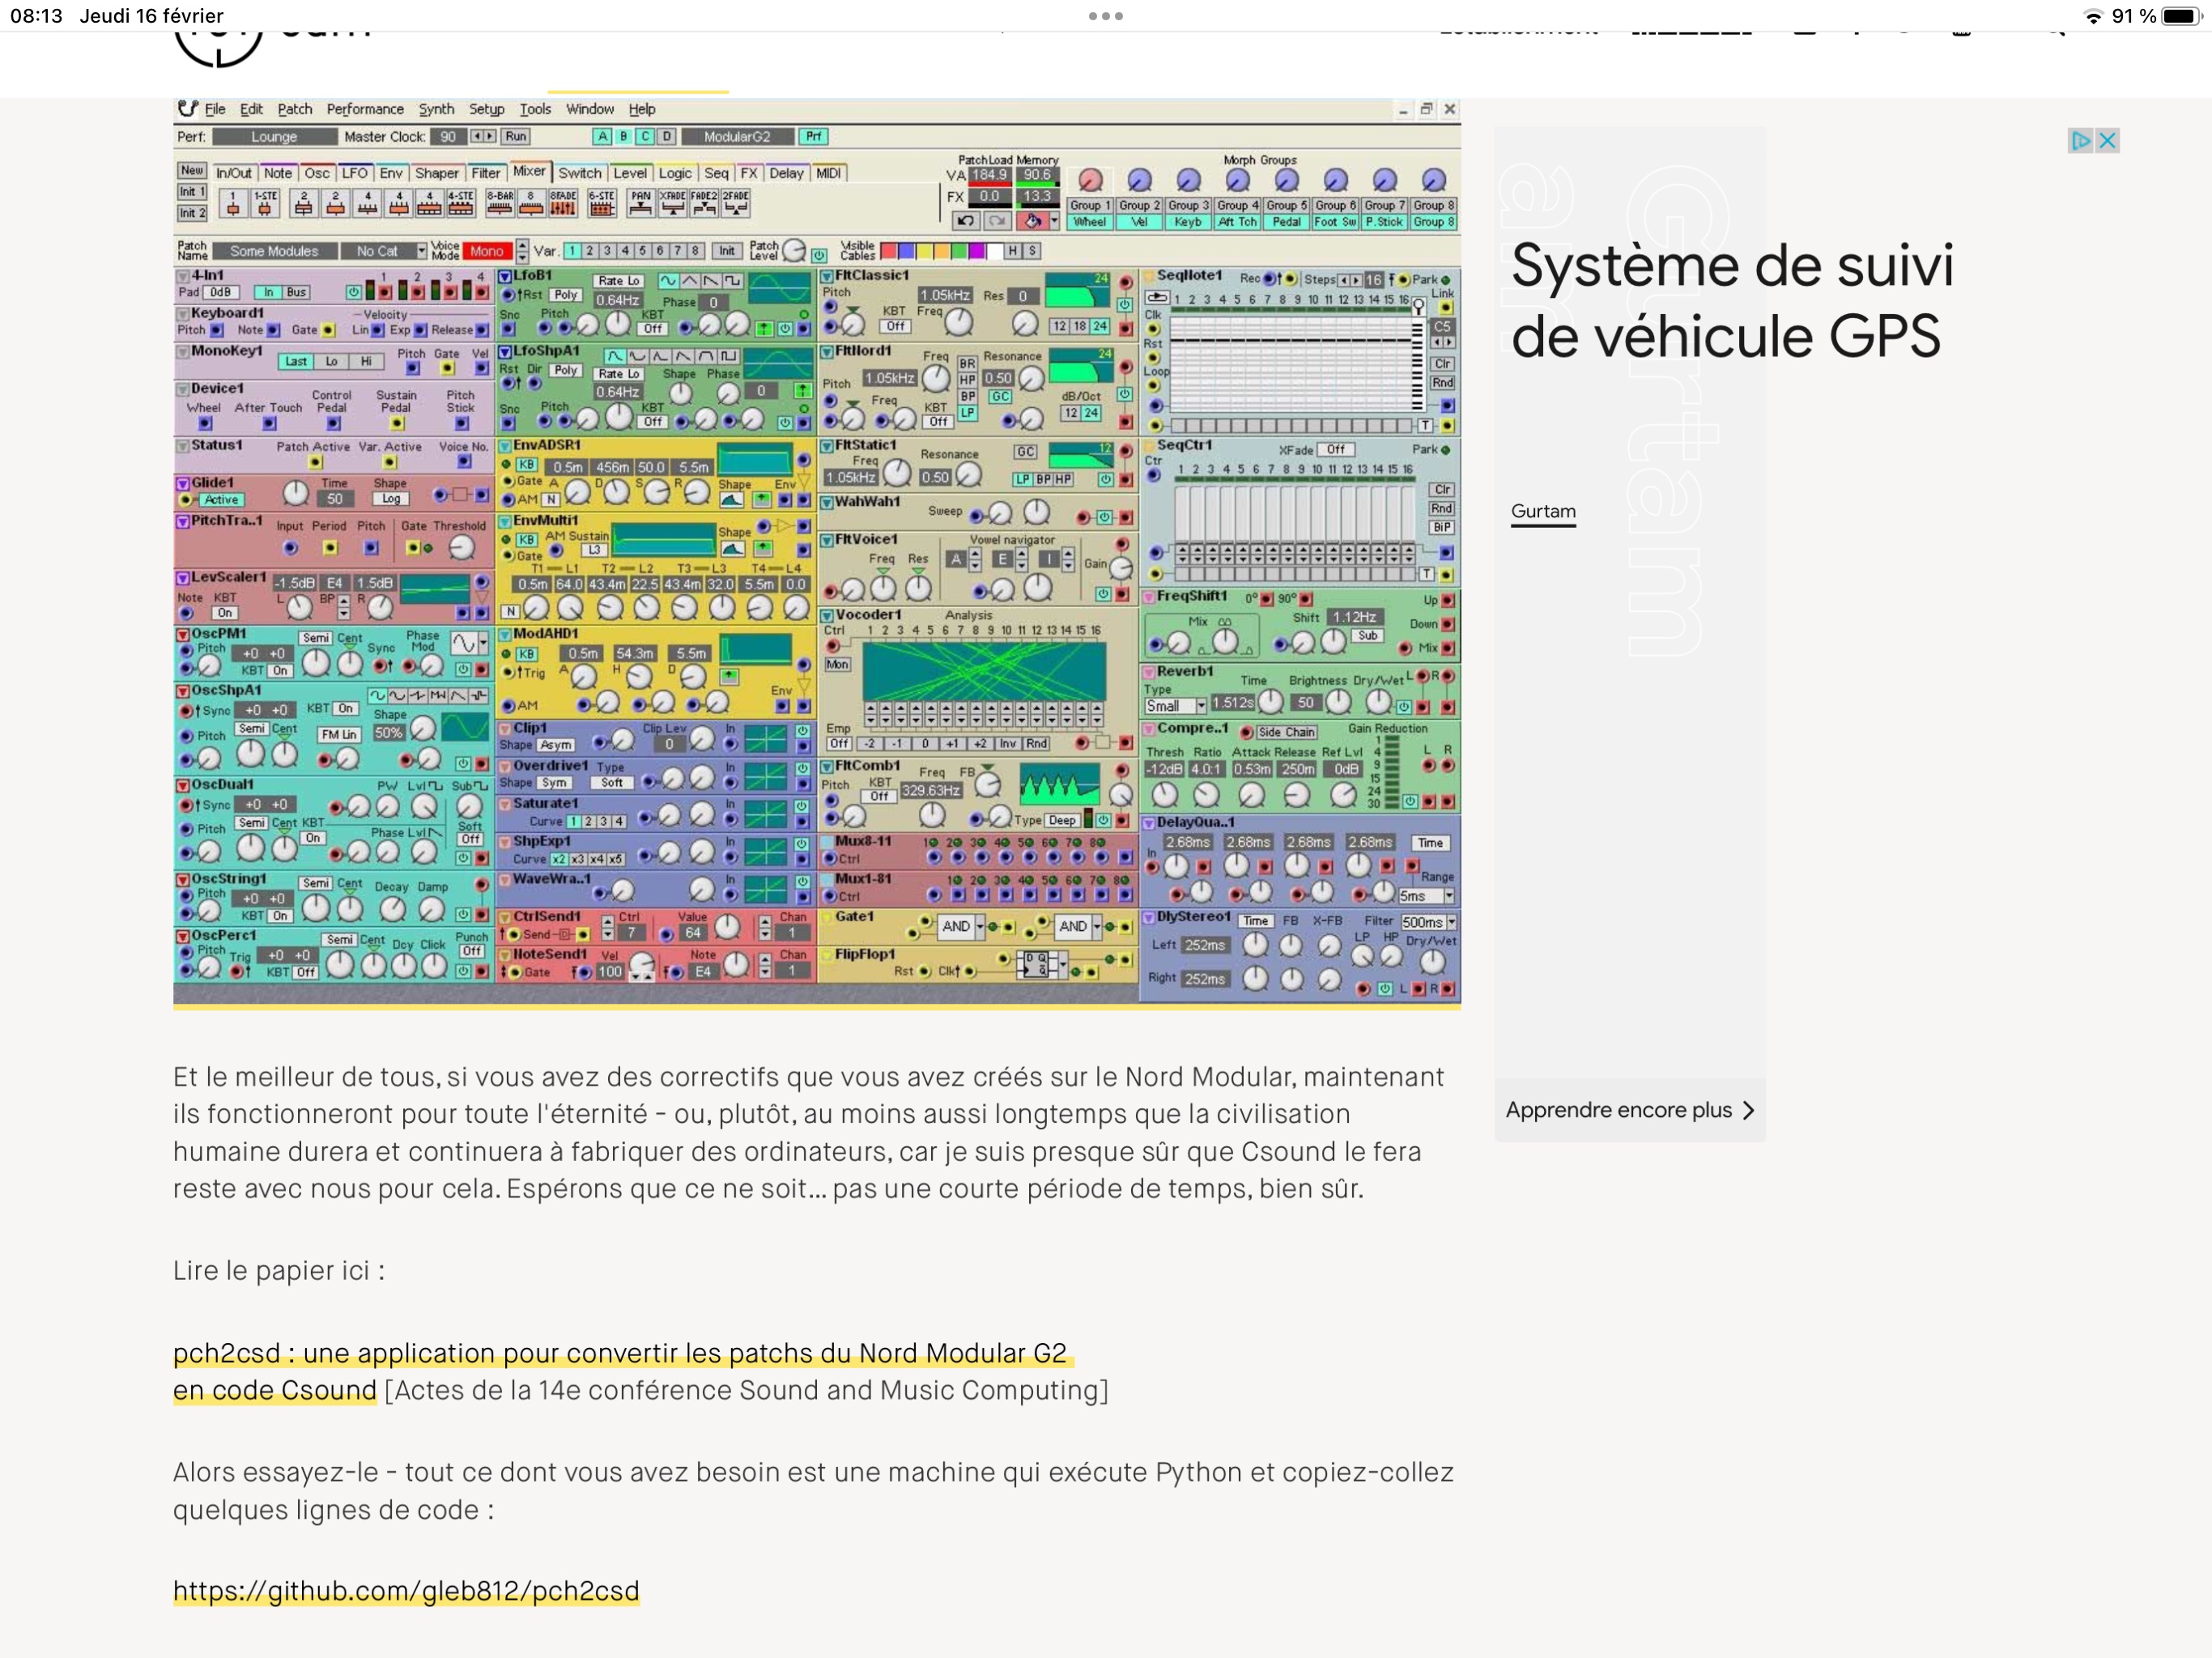Screen dimensions: 2212x1658
Task: Select the PAN mixer module icon
Action: point(640,204)
